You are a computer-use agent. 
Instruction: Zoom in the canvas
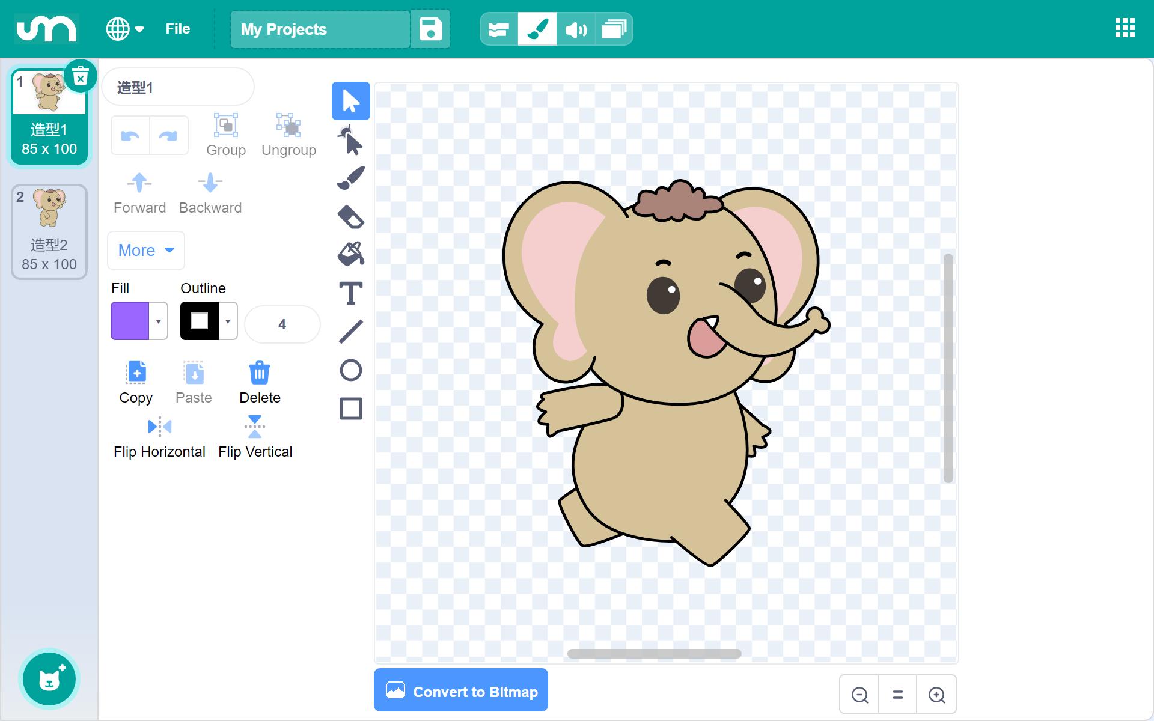click(x=936, y=695)
